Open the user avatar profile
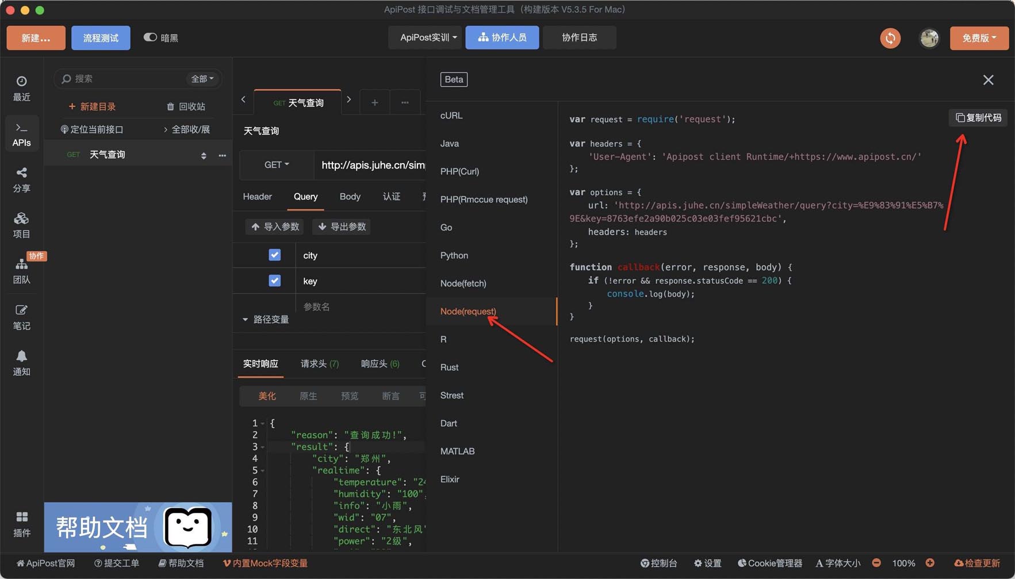Image resolution: width=1015 pixels, height=579 pixels. pyautogui.click(x=929, y=38)
